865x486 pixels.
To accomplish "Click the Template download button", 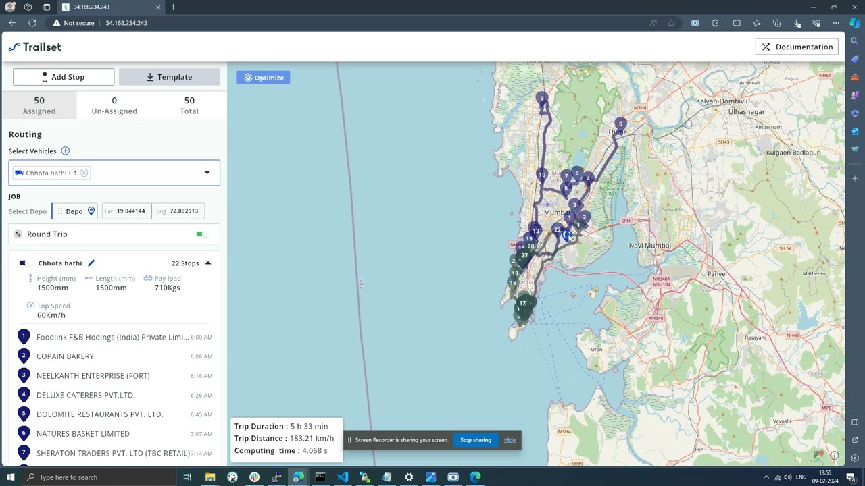I will [170, 77].
